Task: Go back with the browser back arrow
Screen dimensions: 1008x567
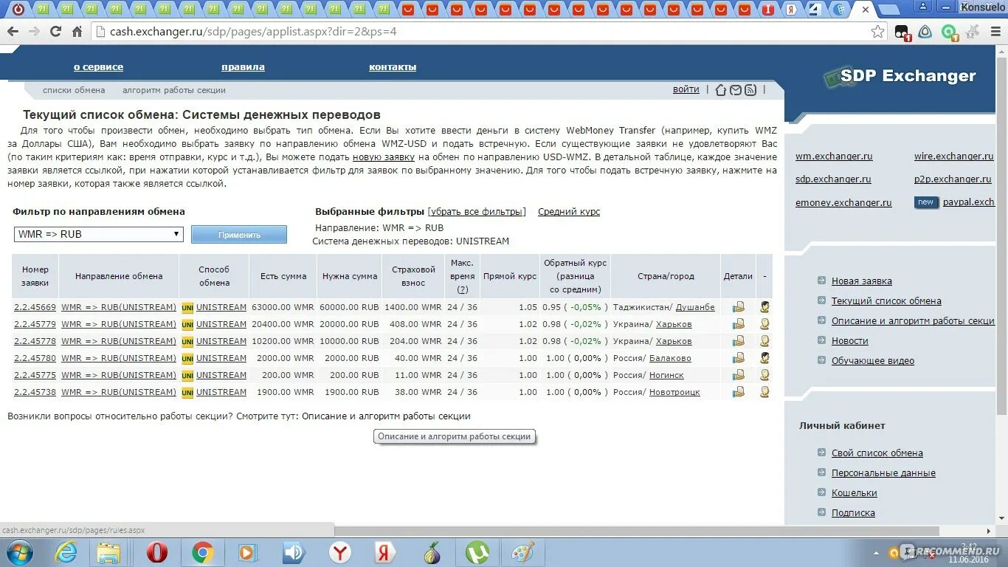Action: pos(13,32)
